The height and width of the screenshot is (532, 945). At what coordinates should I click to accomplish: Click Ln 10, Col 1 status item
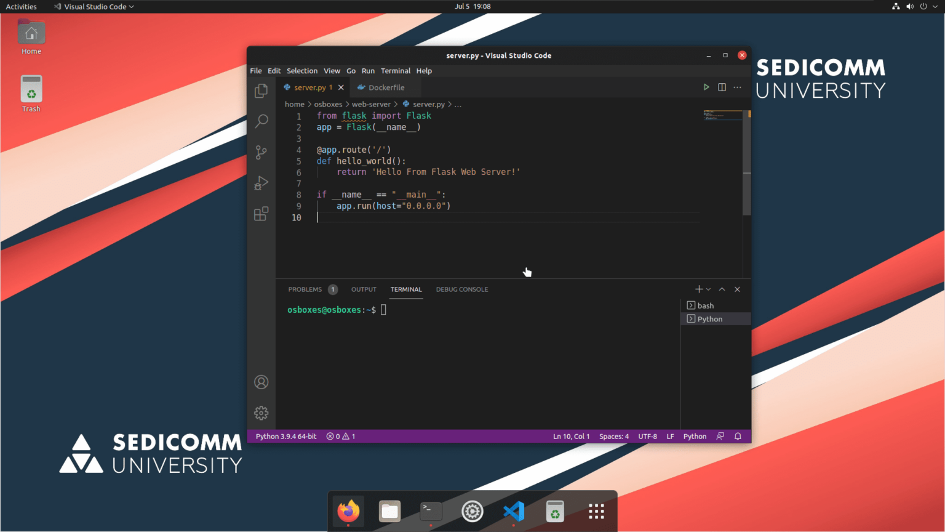[x=571, y=436]
